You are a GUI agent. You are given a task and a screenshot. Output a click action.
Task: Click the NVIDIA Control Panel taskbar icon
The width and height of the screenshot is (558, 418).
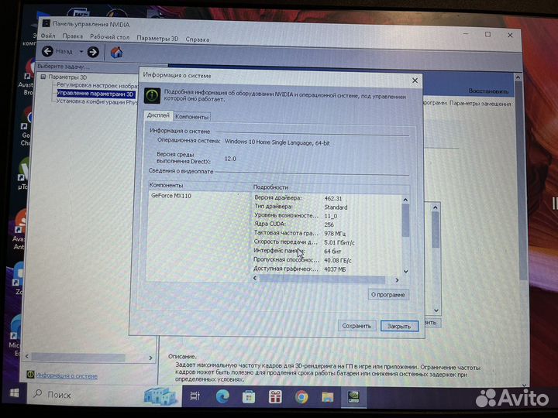pos(353,397)
